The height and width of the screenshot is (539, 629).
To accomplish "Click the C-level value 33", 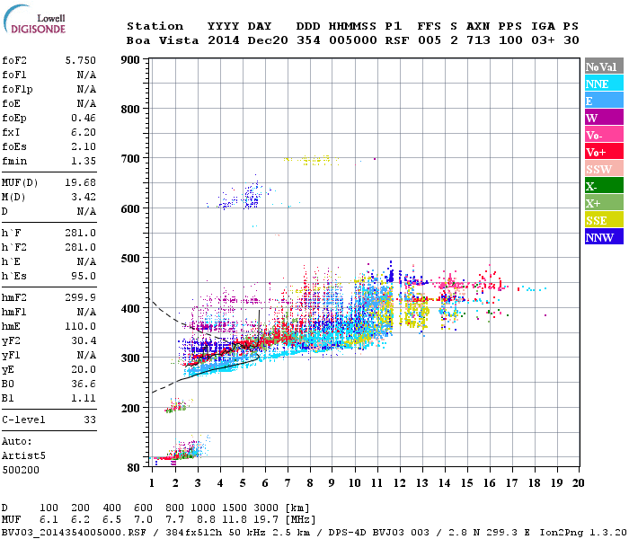I will tap(90, 420).
